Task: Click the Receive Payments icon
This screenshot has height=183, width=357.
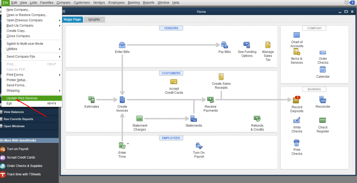Action: 211,100
